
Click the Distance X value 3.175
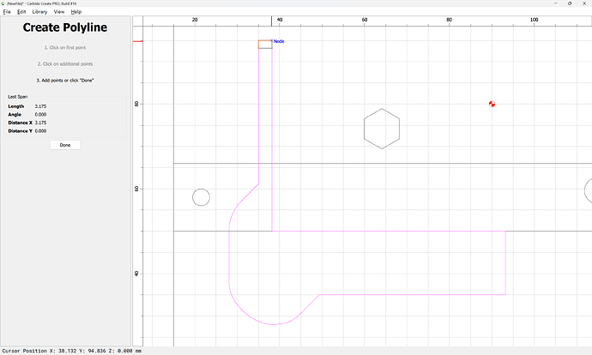click(40, 123)
